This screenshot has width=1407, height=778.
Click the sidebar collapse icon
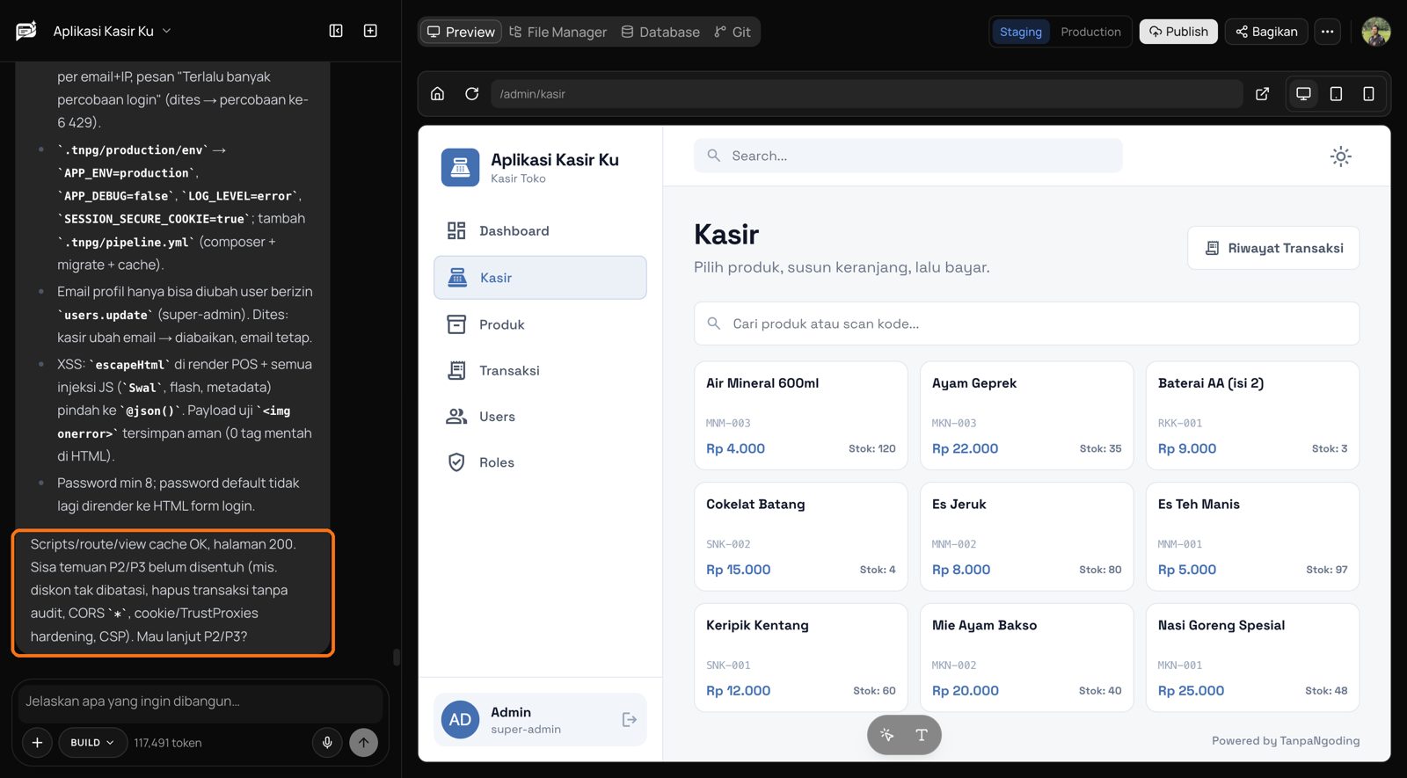pos(336,31)
